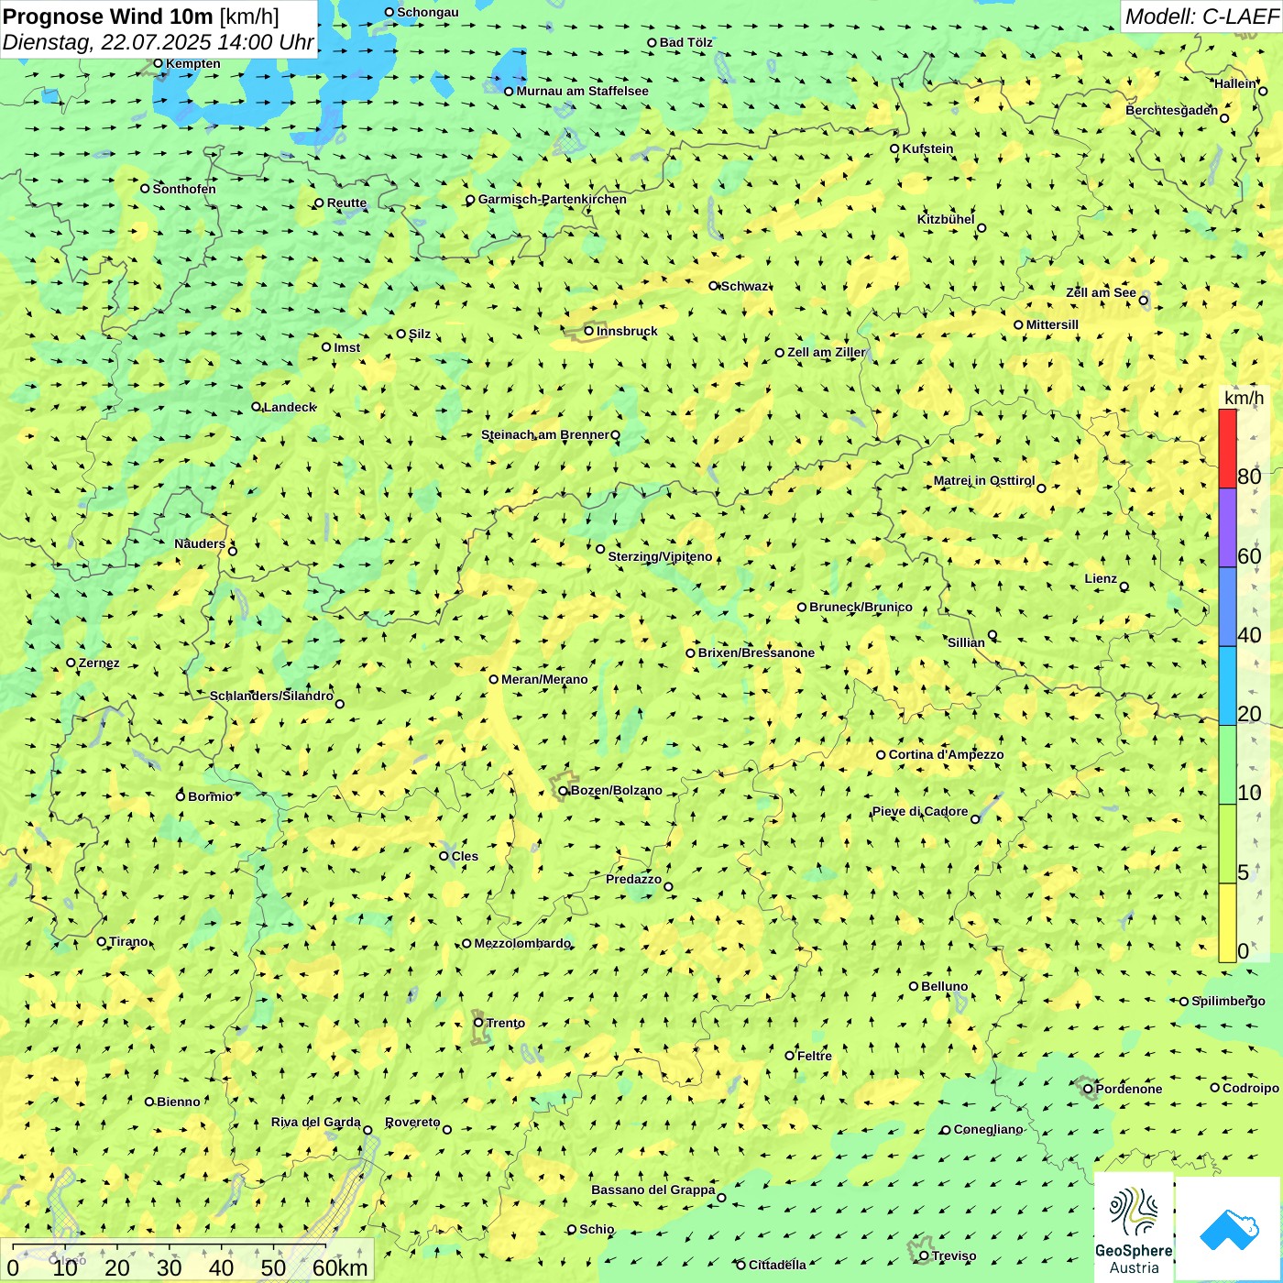Click the 'Imst' label
The height and width of the screenshot is (1283, 1283).
(347, 347)
